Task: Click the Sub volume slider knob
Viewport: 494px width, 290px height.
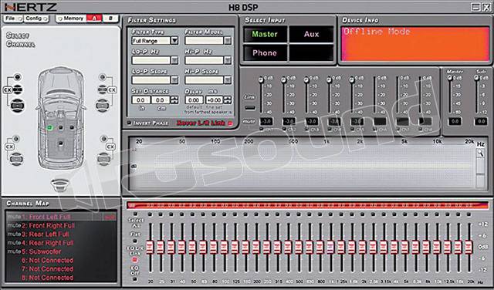Action: [x=476, y=78]
